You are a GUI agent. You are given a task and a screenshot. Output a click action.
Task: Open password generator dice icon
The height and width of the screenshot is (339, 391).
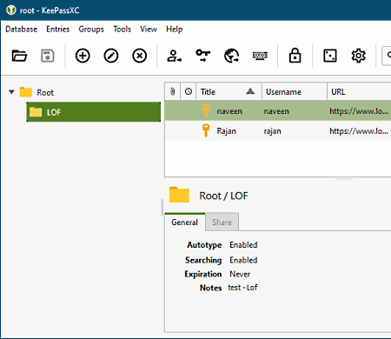point(330,56)
